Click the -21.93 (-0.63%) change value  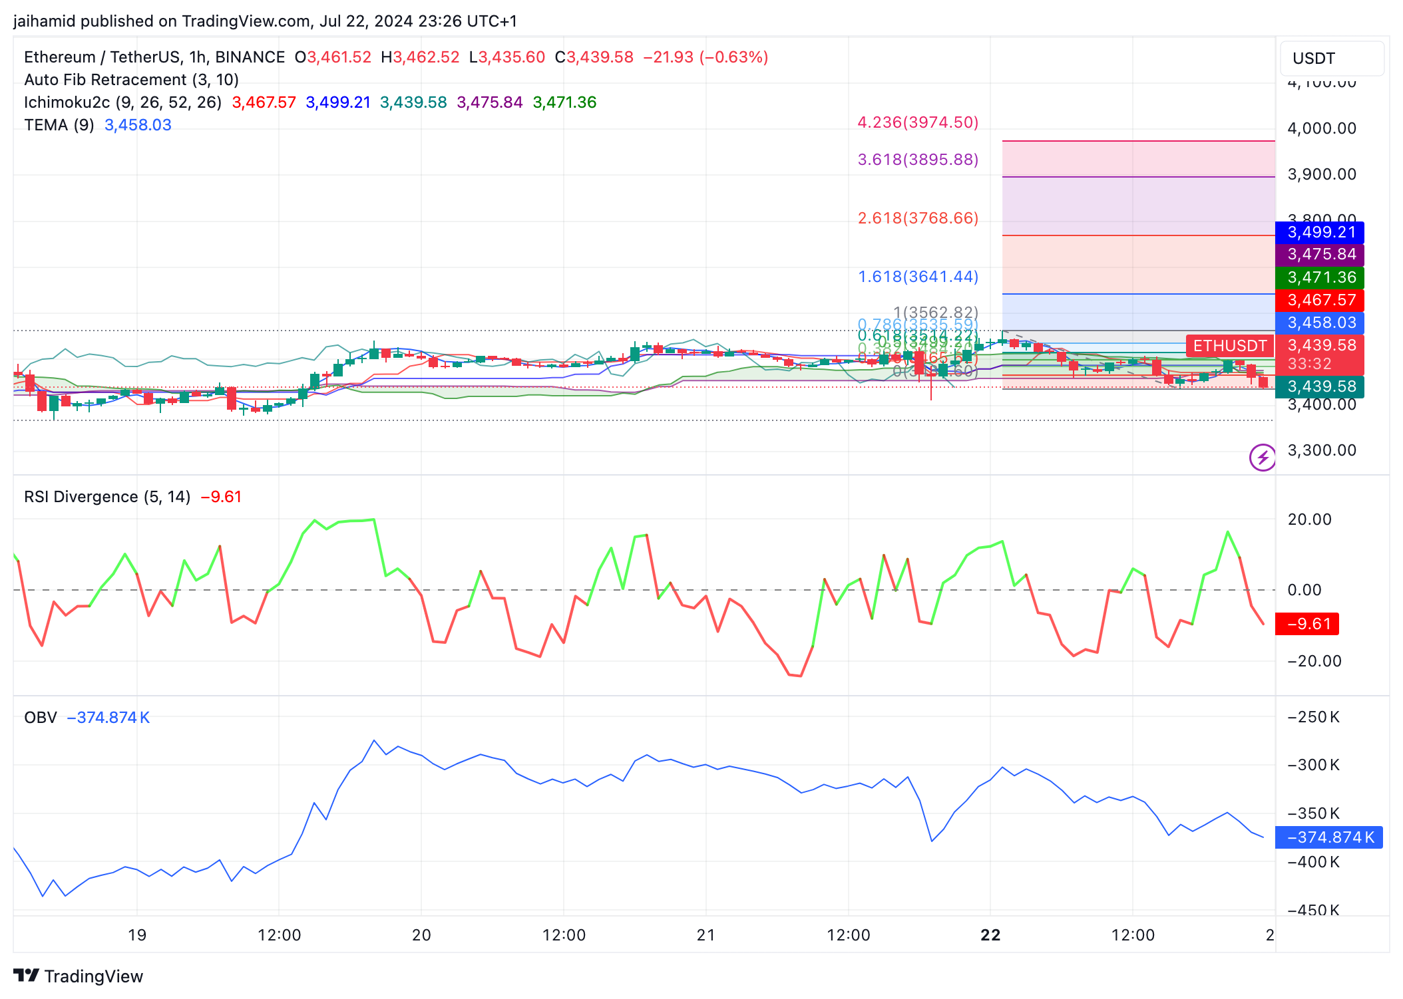(x=705, y=57)
